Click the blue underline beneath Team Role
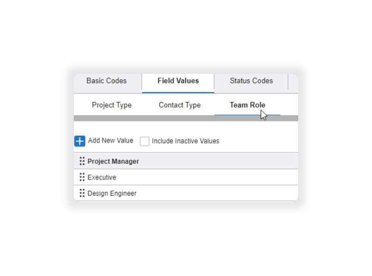The image size is (372, 276). tap(247, 115)
